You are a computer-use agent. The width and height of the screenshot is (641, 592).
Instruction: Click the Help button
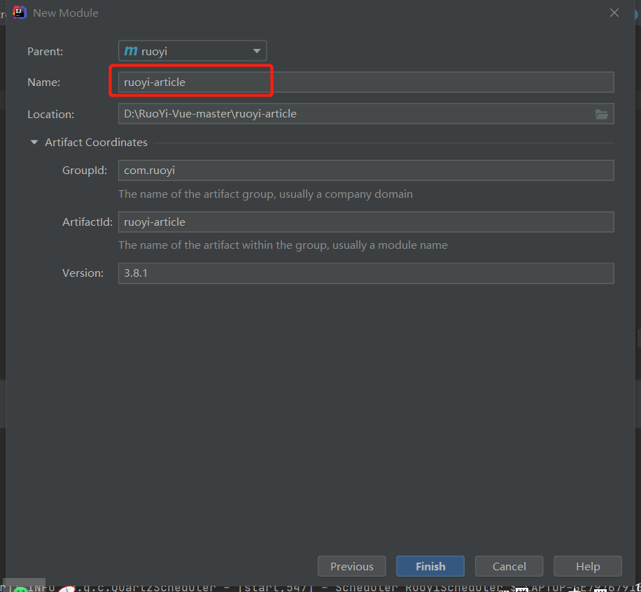coord(588,566)
